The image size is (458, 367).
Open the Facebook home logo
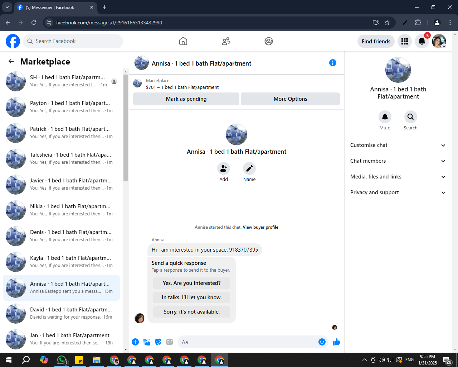point(13,41)
